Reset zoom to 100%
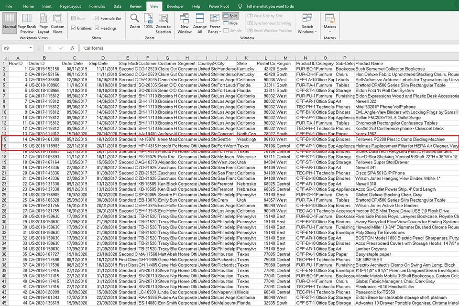Screen dimensions: 459x306 click(x=149, y=22)
